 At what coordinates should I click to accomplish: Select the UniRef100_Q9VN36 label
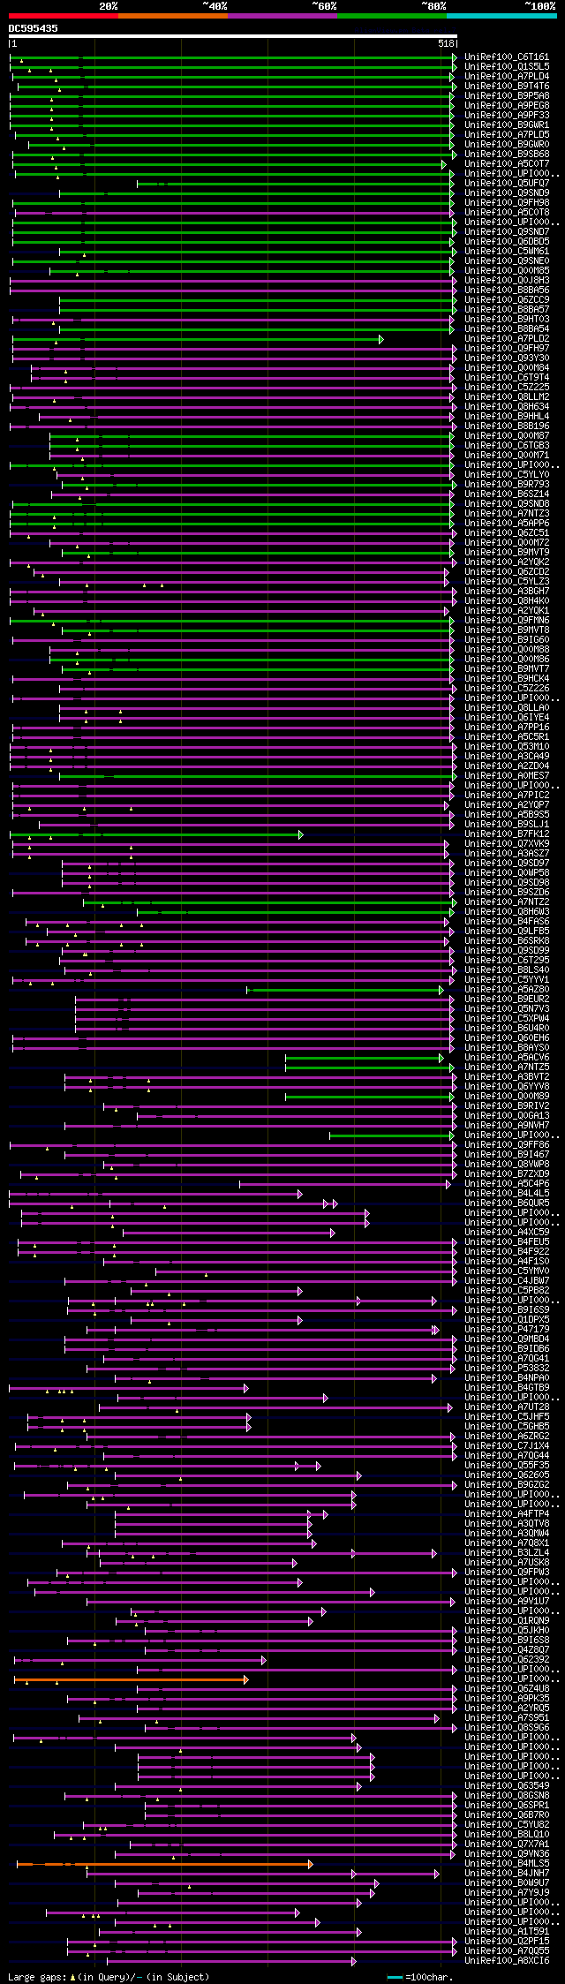click(x=507, y=1854)
